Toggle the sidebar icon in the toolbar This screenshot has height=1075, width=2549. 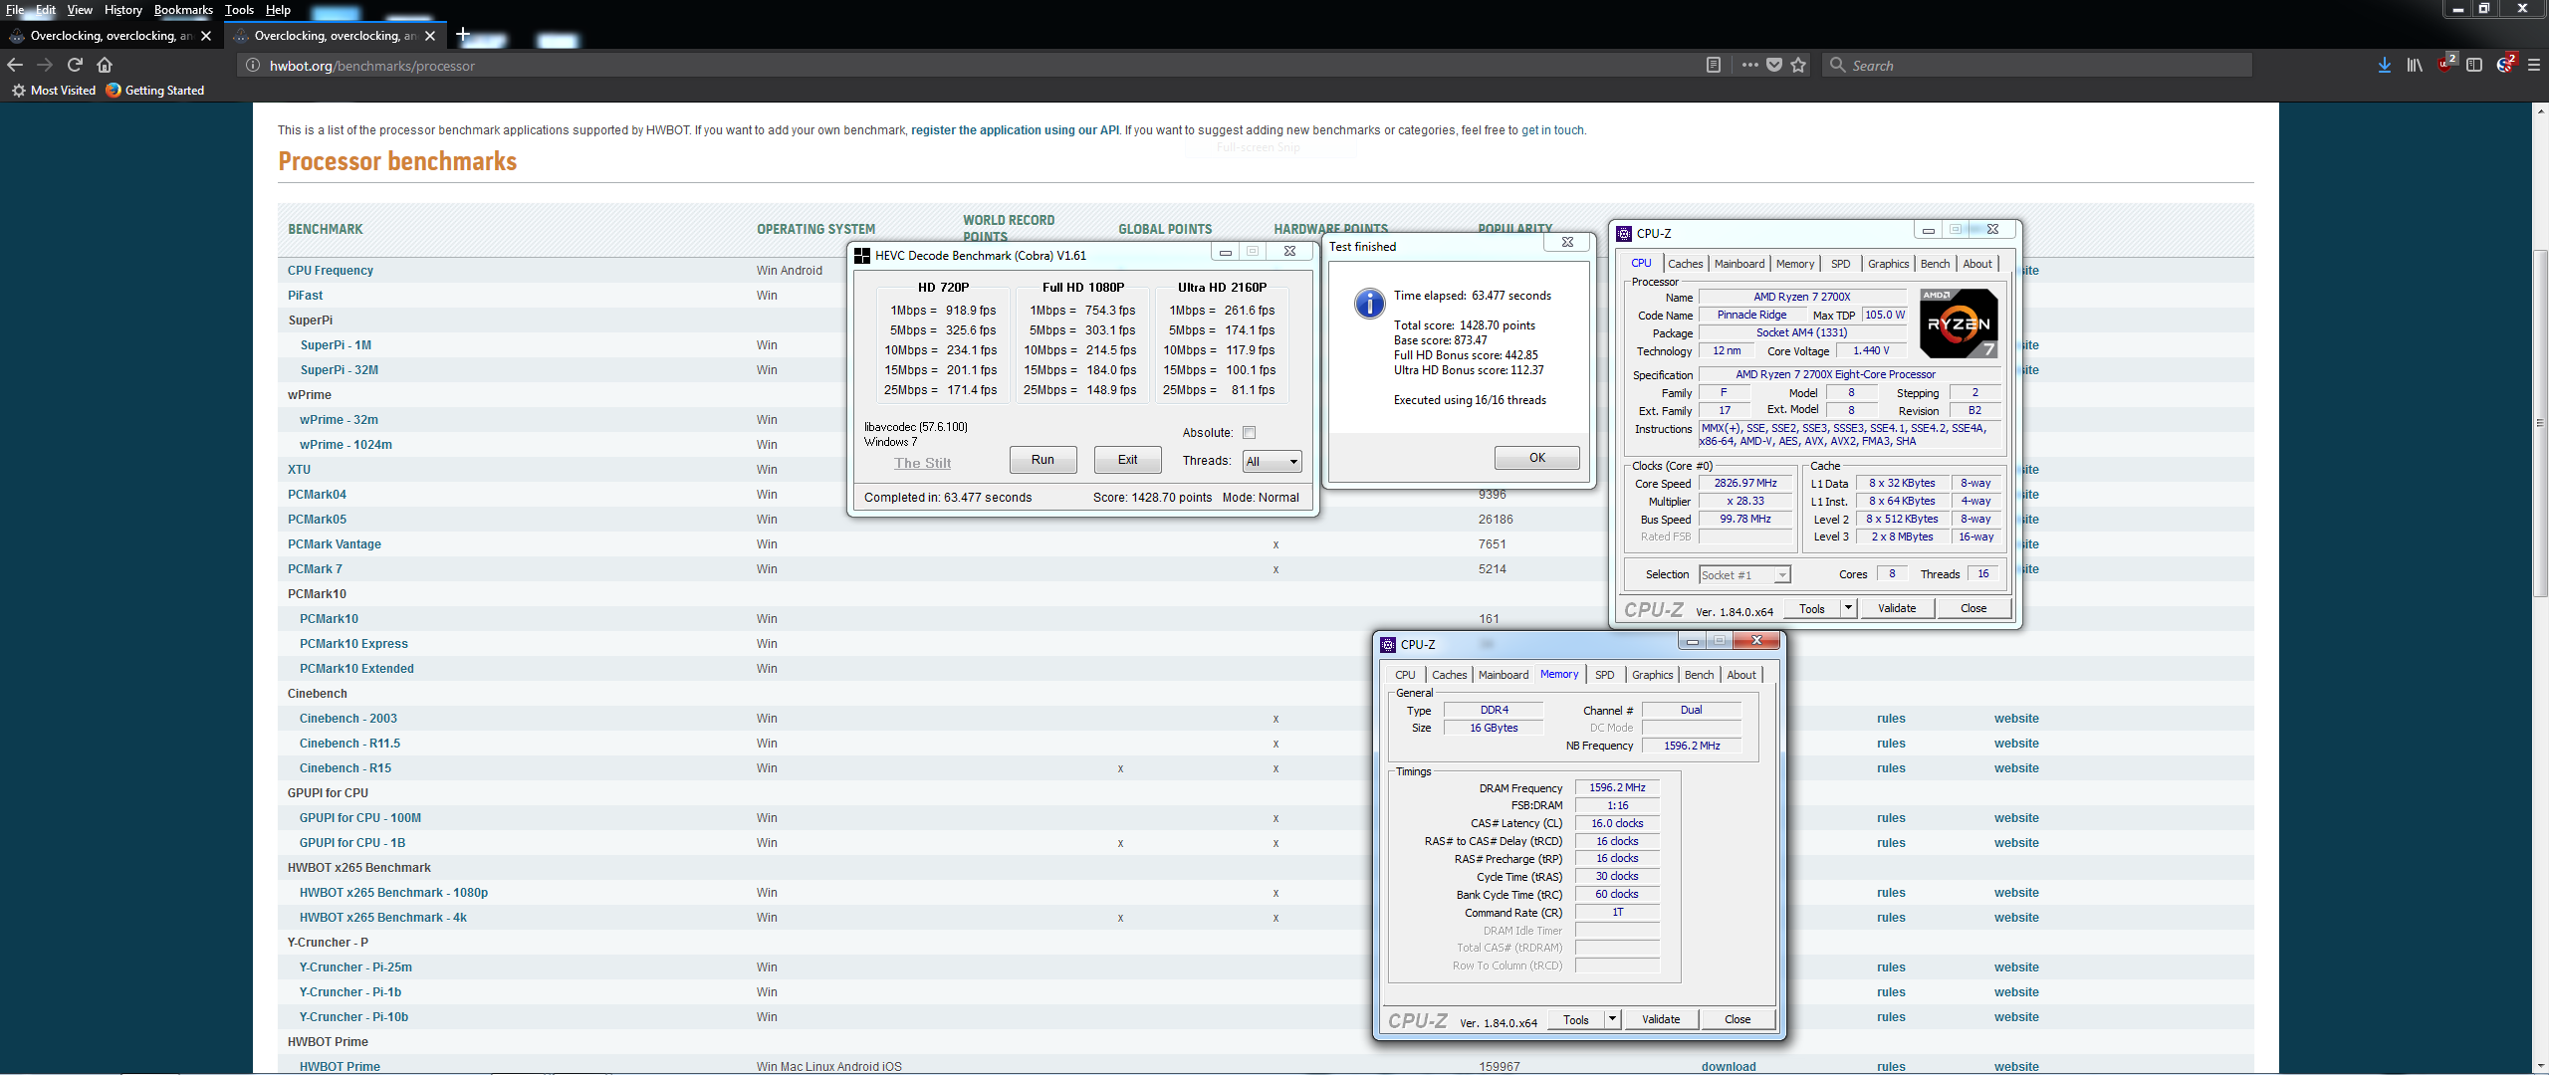(2474, 66)
